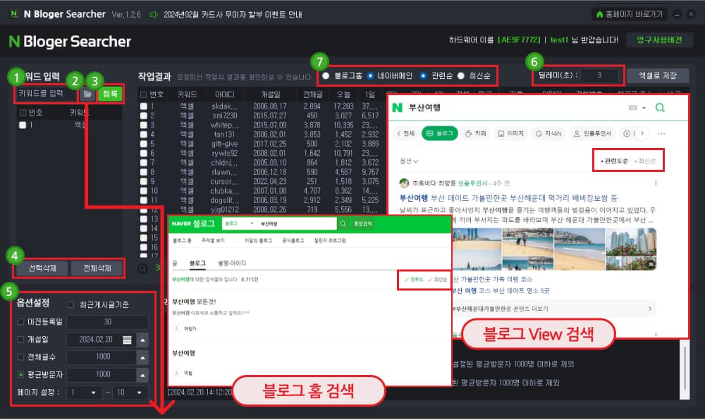Viewport: 705px width, 420px height.
Task: Expand the 옵션 dropdown in Naver search
Action: coord(409,161)
